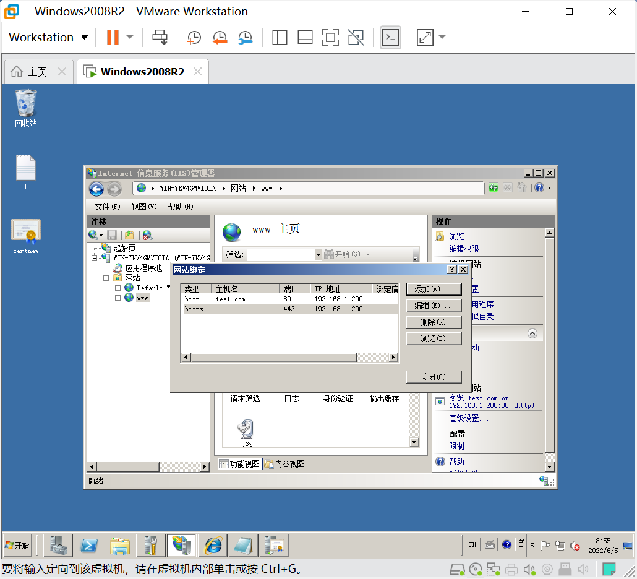Click the 类型 column header

(196, 289)
